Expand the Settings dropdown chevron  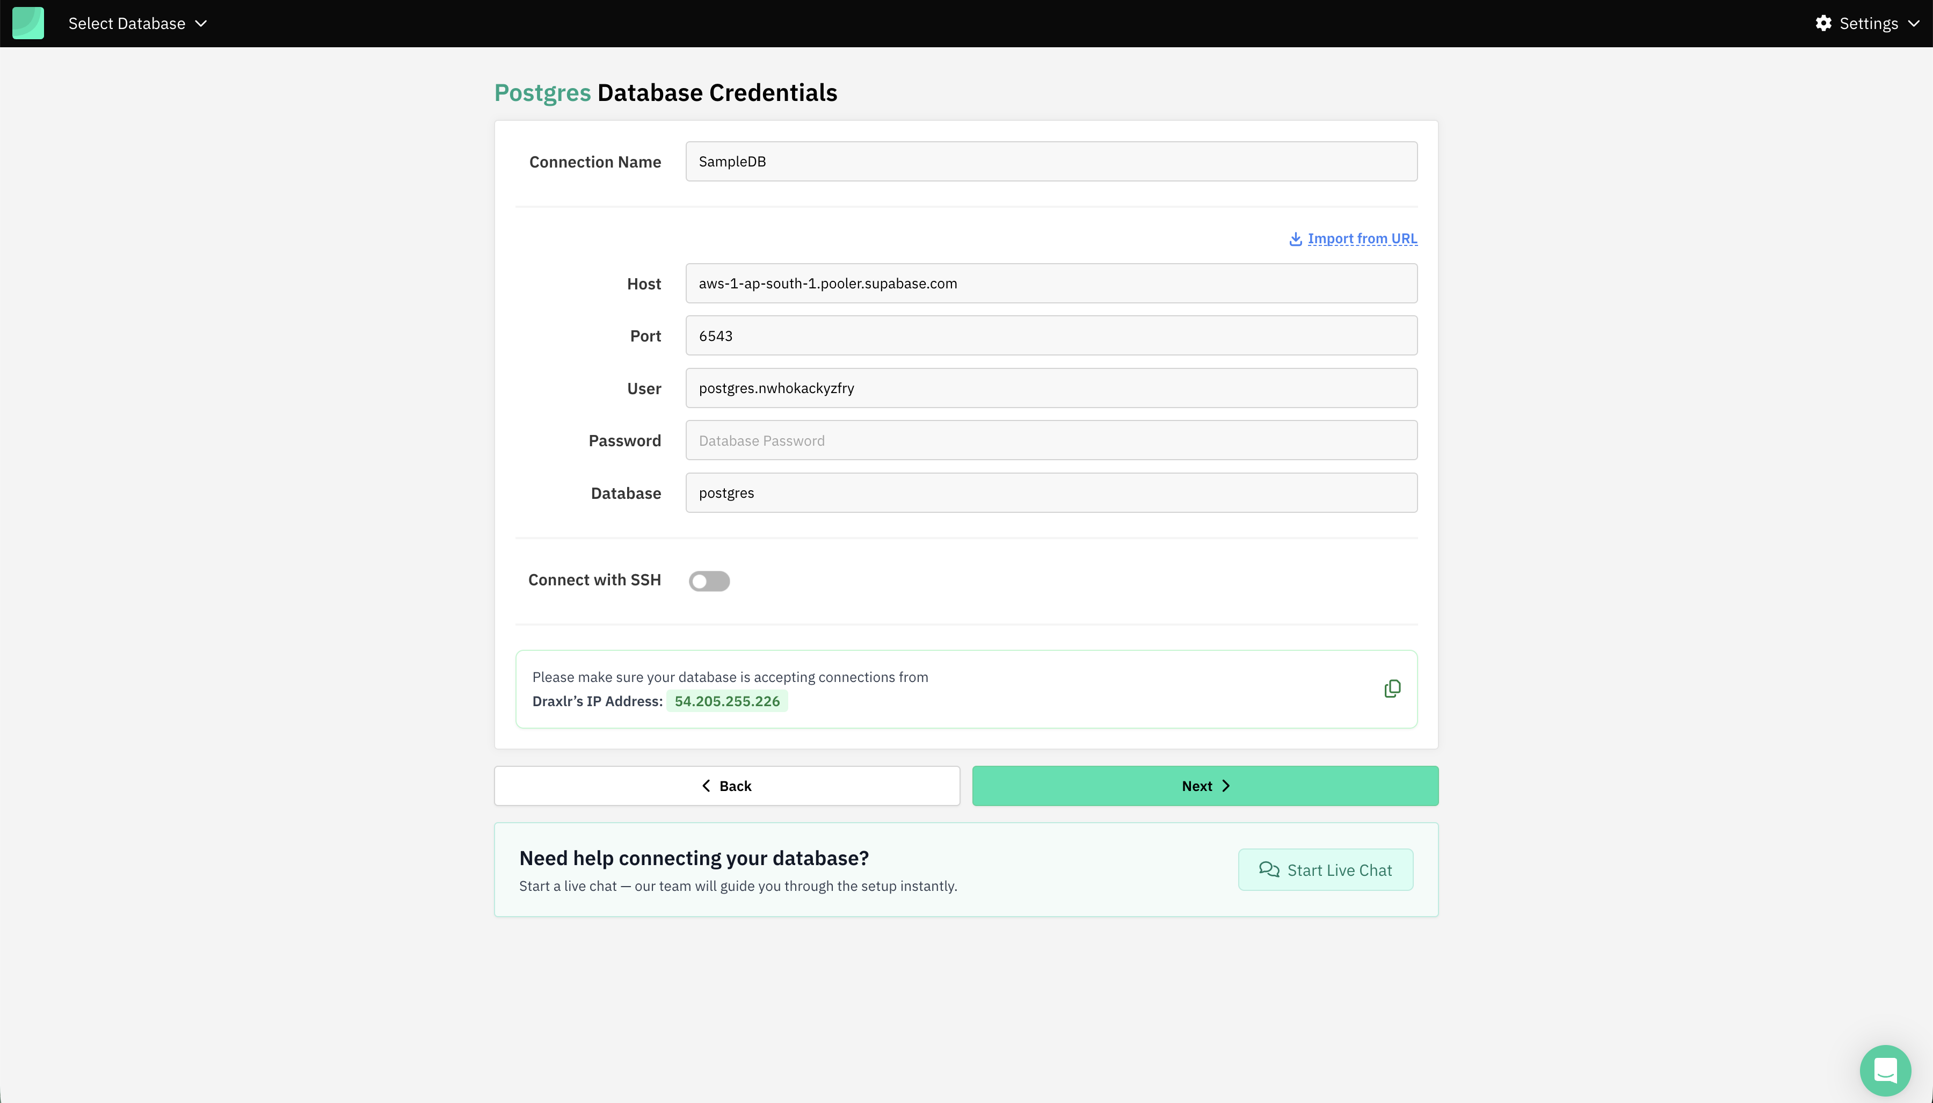pyautogui.click(x=1914, y=24)
